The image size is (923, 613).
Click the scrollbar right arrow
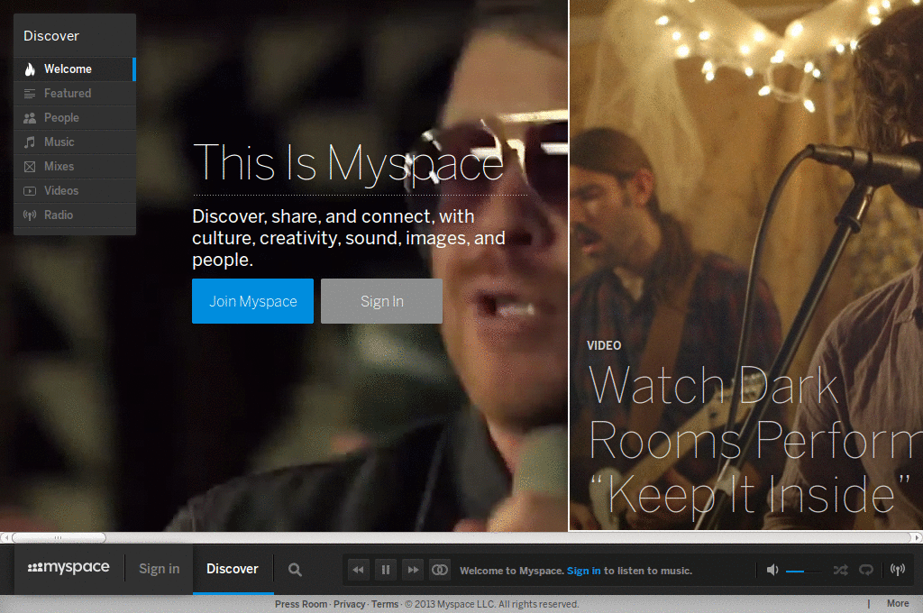click(916, 537)
